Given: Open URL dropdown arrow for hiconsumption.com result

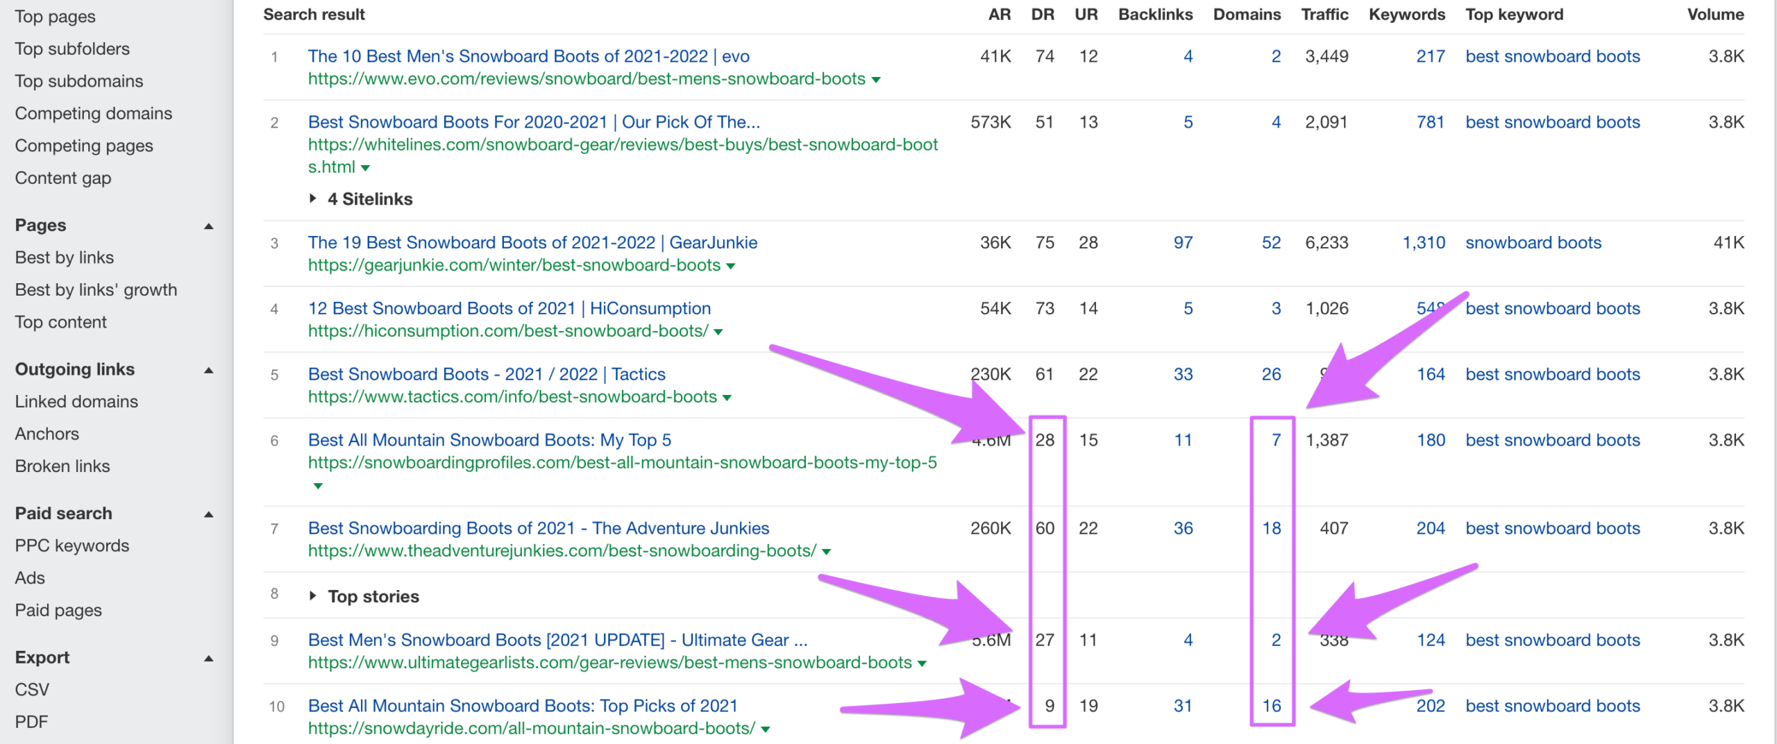Looking at the screenshot, I should (718, 332).
